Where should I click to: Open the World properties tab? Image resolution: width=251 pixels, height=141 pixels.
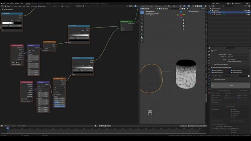click(x=209, y=66)
